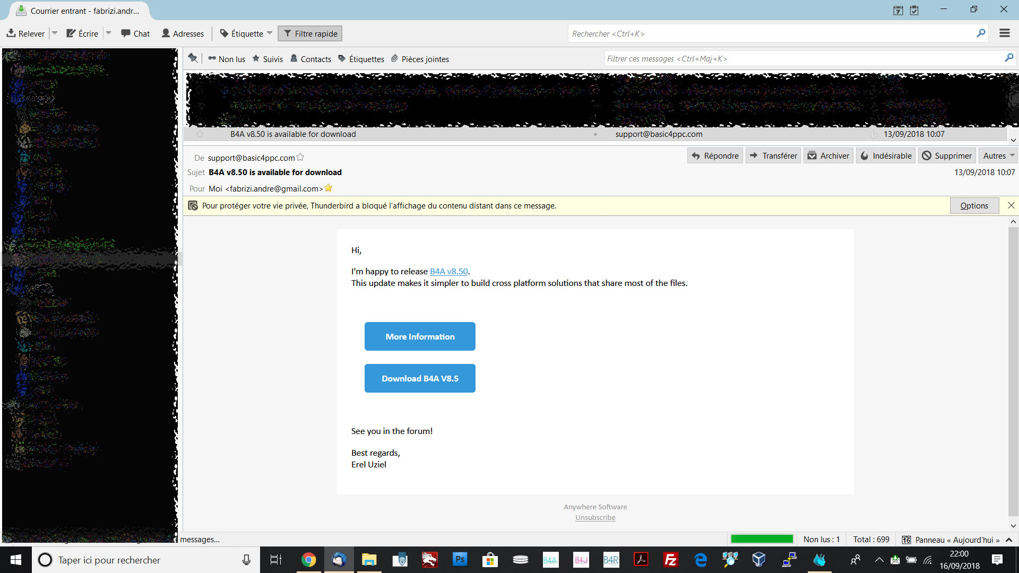Open Adresses address book
1019x573 pixels.
click(183, 33)
